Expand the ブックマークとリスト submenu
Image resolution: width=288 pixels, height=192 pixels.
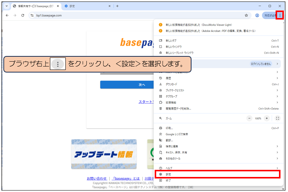(218, 90)
